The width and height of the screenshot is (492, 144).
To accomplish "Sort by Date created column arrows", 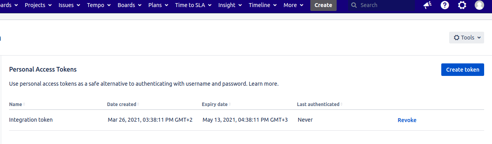I will (x=138, y=104).
